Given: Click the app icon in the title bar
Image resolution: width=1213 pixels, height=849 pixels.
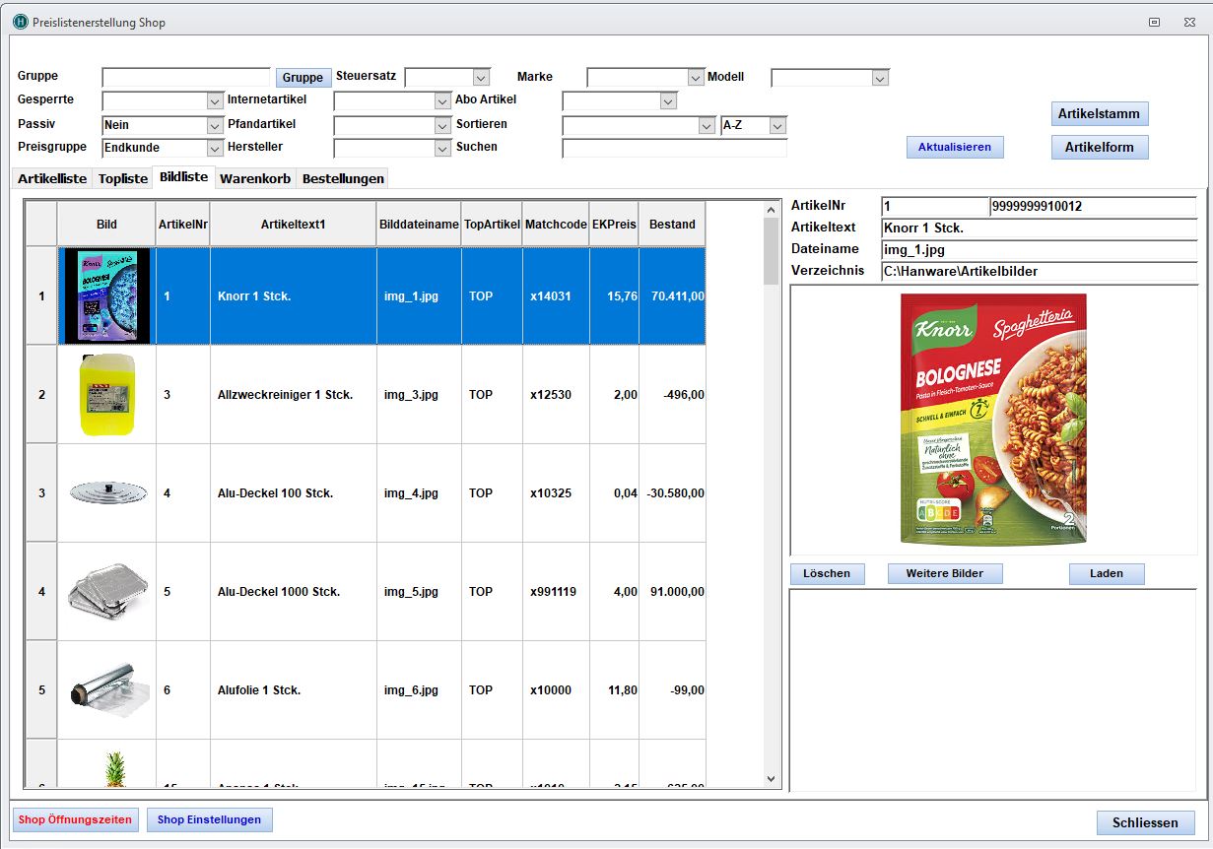Looking at the screenshot, I should point(21,22).
